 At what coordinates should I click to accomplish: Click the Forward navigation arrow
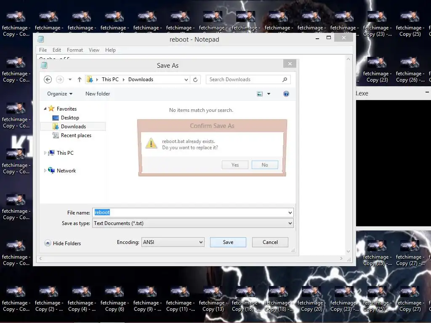point(60,79)
